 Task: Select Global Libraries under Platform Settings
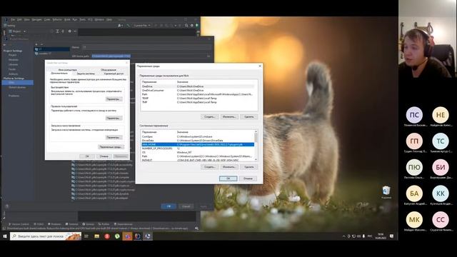pyautogui.click(x=17, y=87)
